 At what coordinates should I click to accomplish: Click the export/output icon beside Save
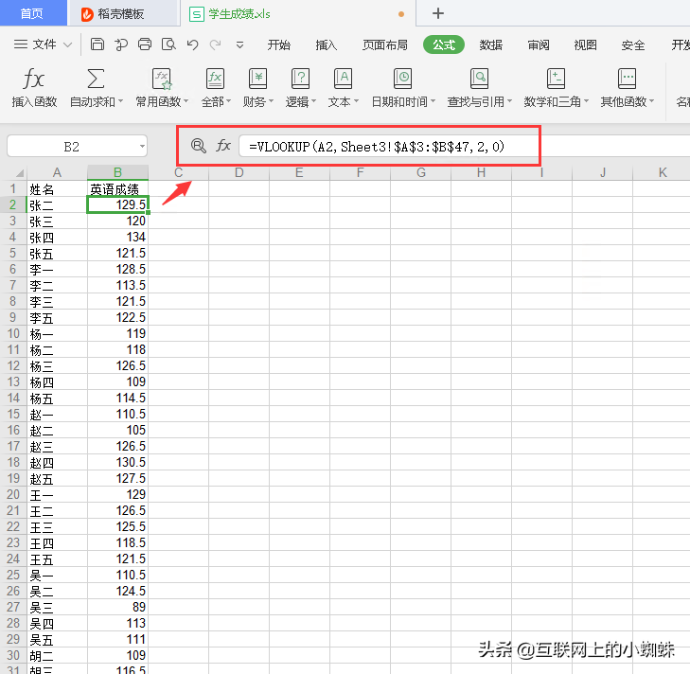click(121, 44)
